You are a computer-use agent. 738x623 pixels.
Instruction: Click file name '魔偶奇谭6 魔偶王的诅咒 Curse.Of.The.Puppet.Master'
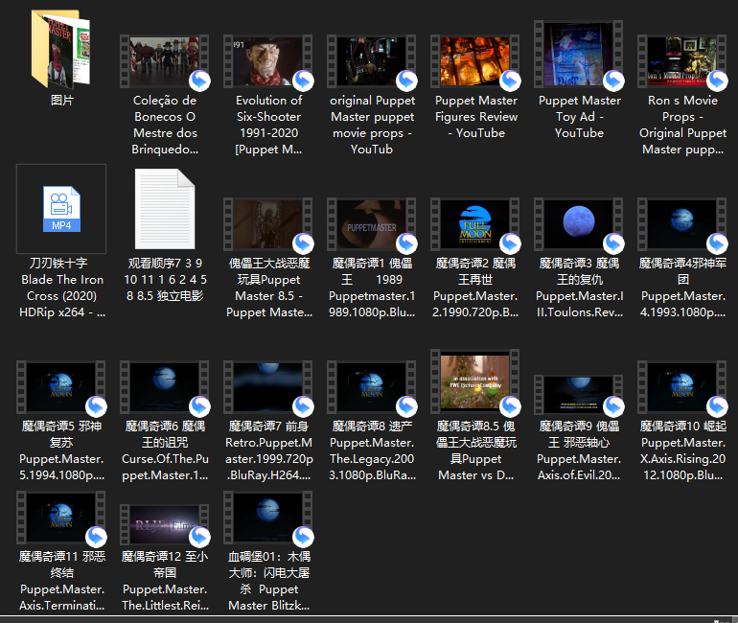pyautogui.click(x=165, y=450)
